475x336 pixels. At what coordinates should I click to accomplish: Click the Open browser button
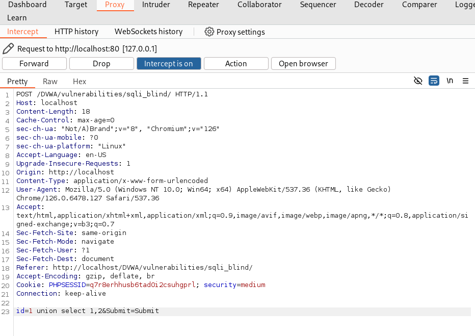point(303,64)
